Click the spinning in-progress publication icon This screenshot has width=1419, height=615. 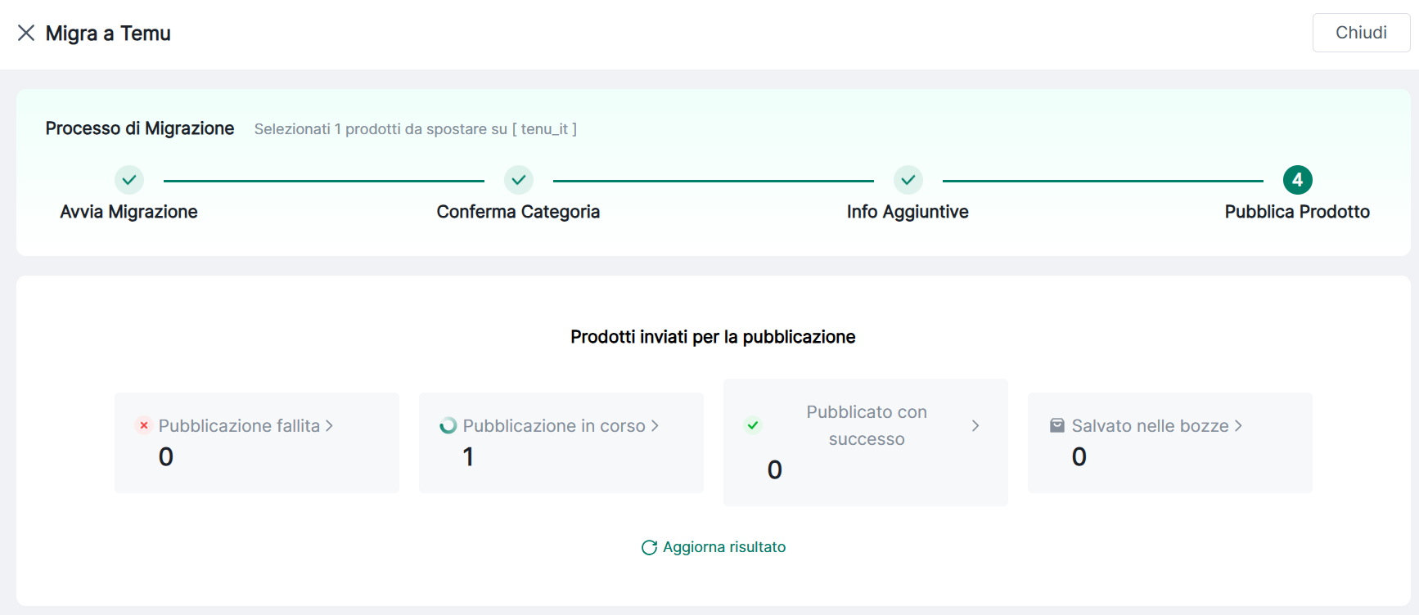tap(448, 425)
